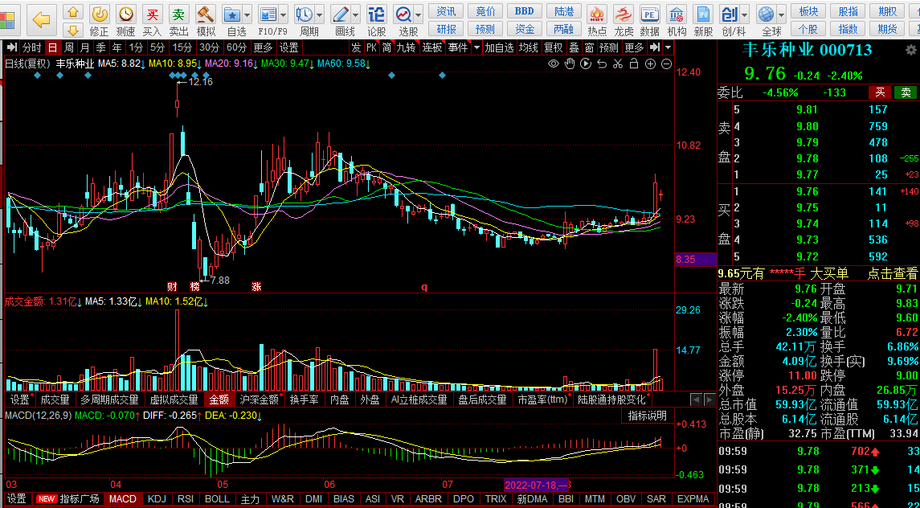Toggle 复权 price adjustment option

[x=553, y=47]
